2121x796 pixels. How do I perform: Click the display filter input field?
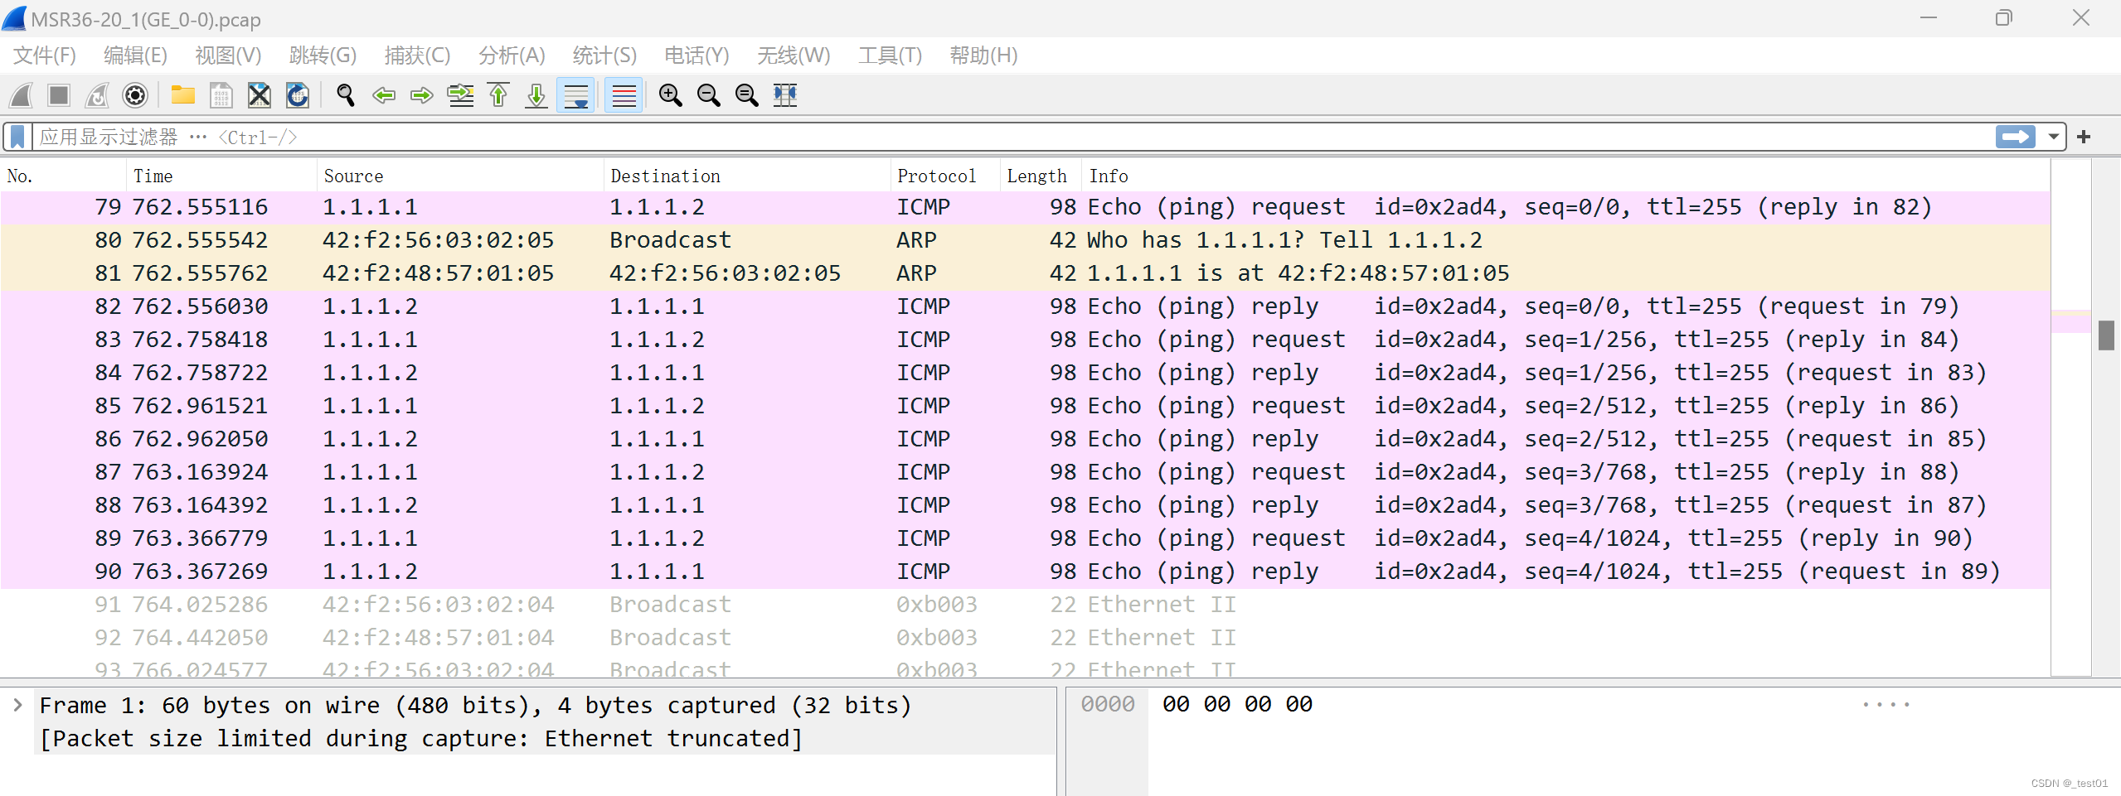tap(1012, 137)
